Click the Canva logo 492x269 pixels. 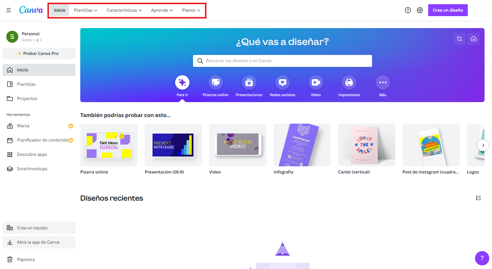[x=31, y=10]
